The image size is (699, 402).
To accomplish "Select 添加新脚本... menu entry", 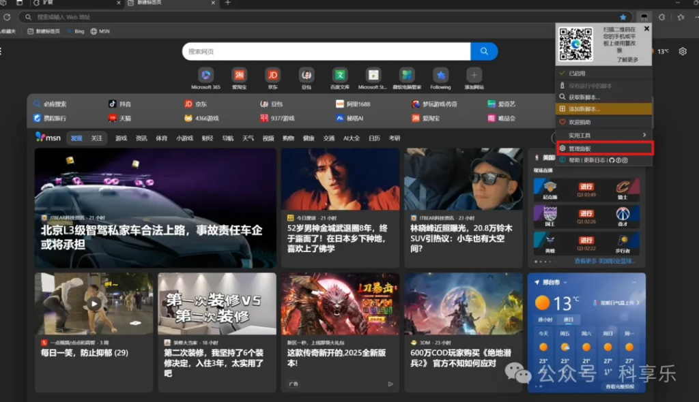I will coord(603,108).
